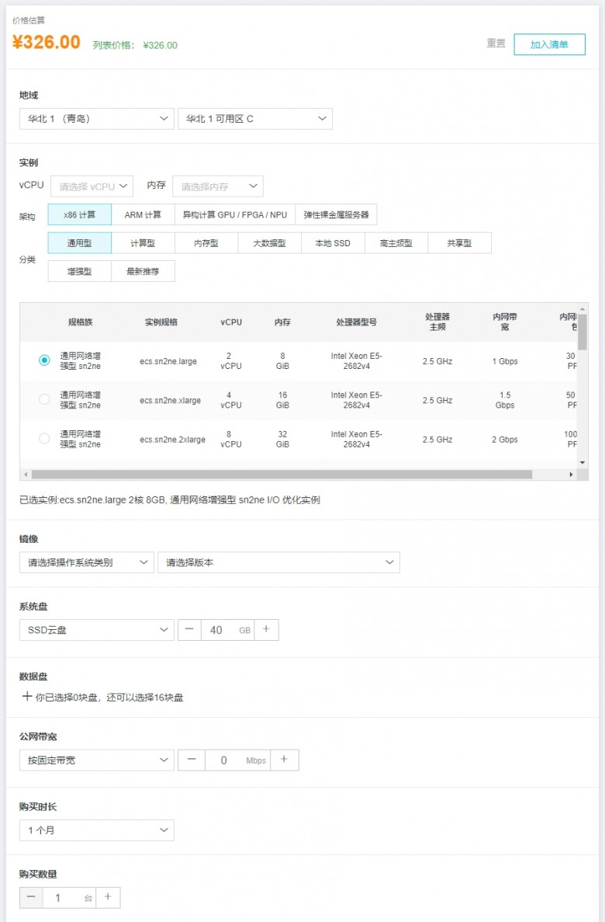This screenshot has width=605, height=922.
Task: Choose the 计算型 category
Action: pyautogui.click(x=143, y=243)
